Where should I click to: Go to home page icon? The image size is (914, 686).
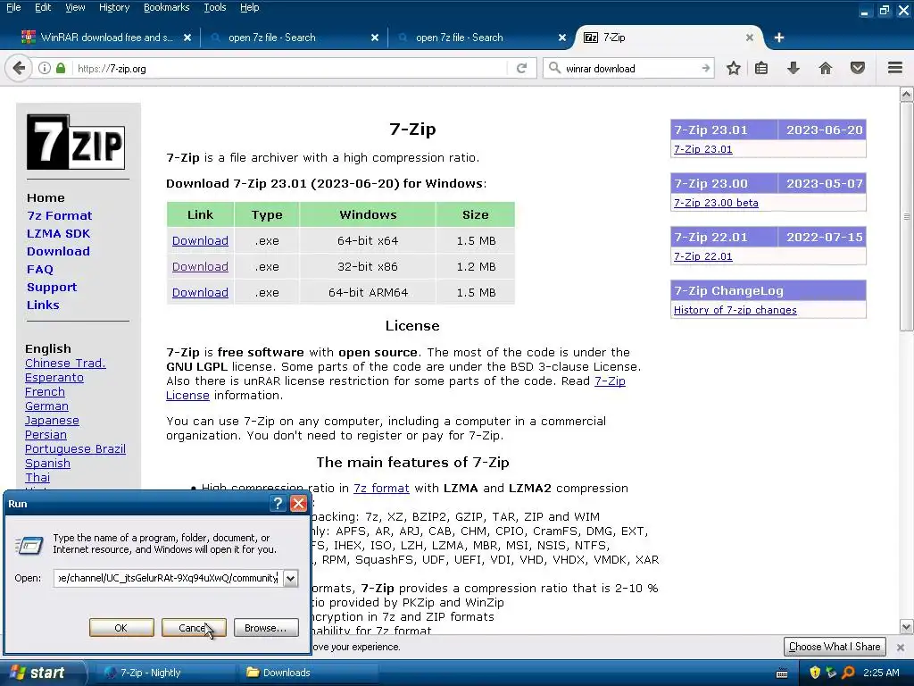(x=826, y=68)
